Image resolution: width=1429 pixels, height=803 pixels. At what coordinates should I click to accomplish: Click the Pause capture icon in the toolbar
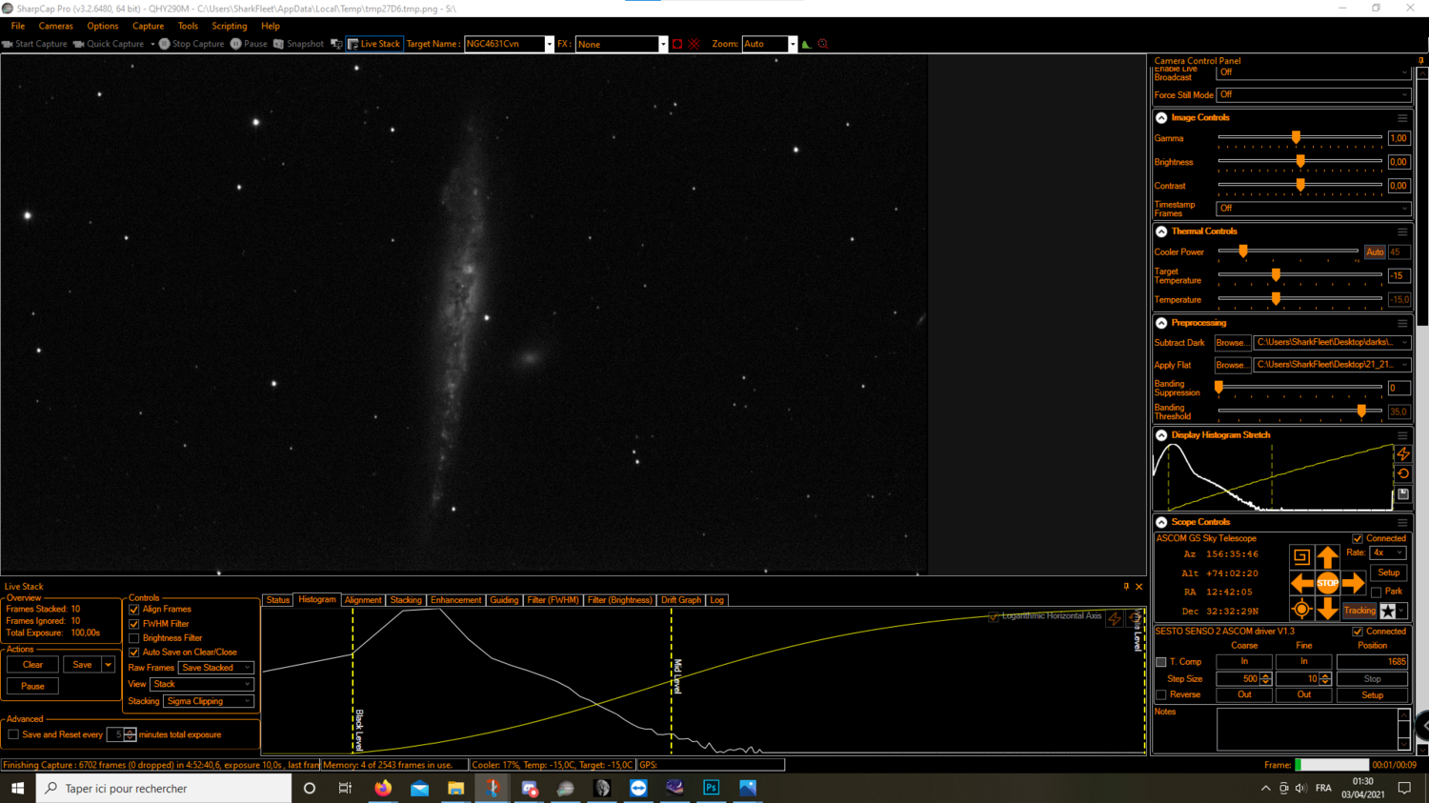(x=235, y=43)
